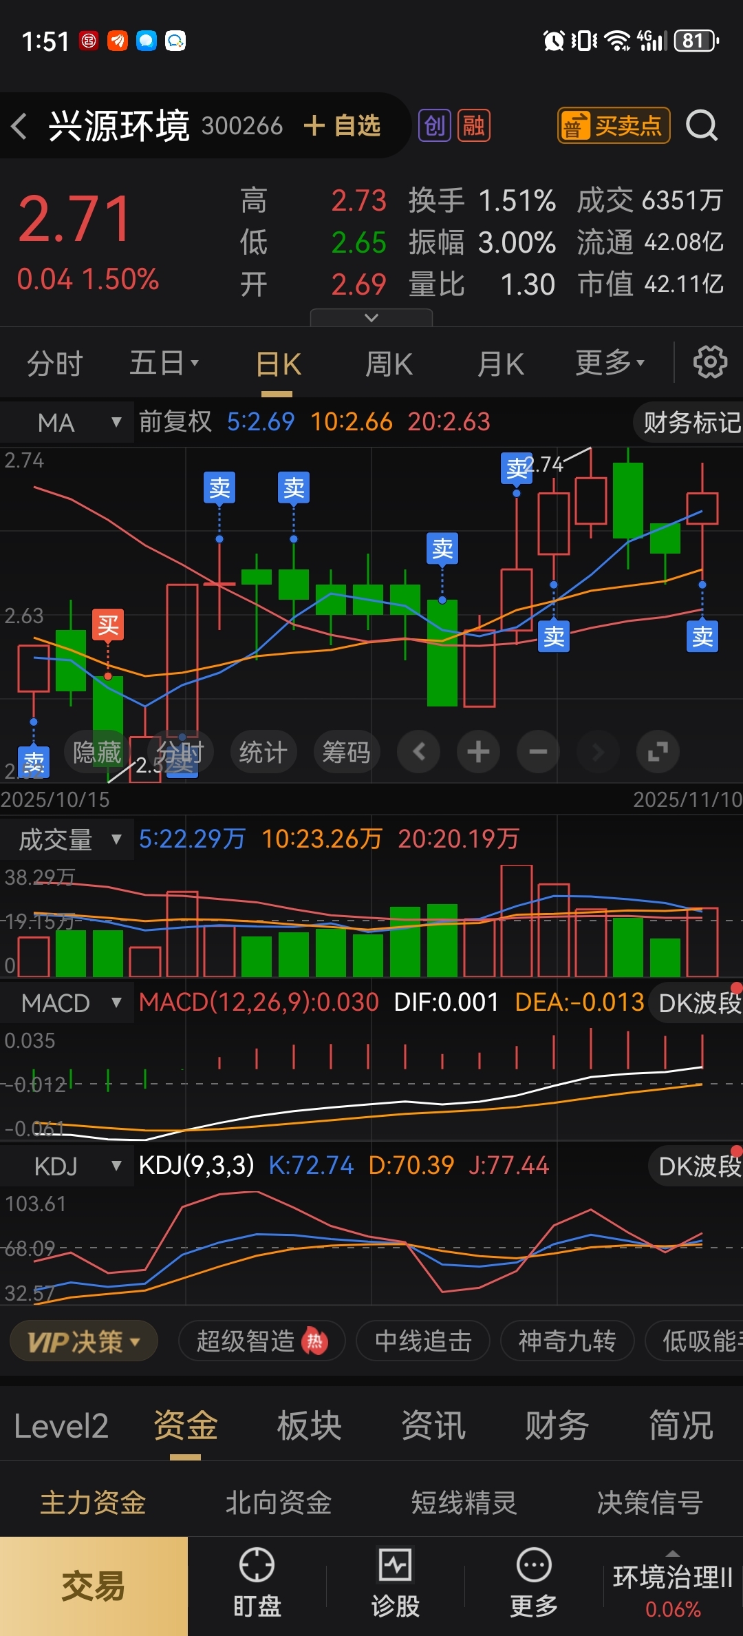
Task: Open the MACD indicator dropdown
Action: point(67,1003)
